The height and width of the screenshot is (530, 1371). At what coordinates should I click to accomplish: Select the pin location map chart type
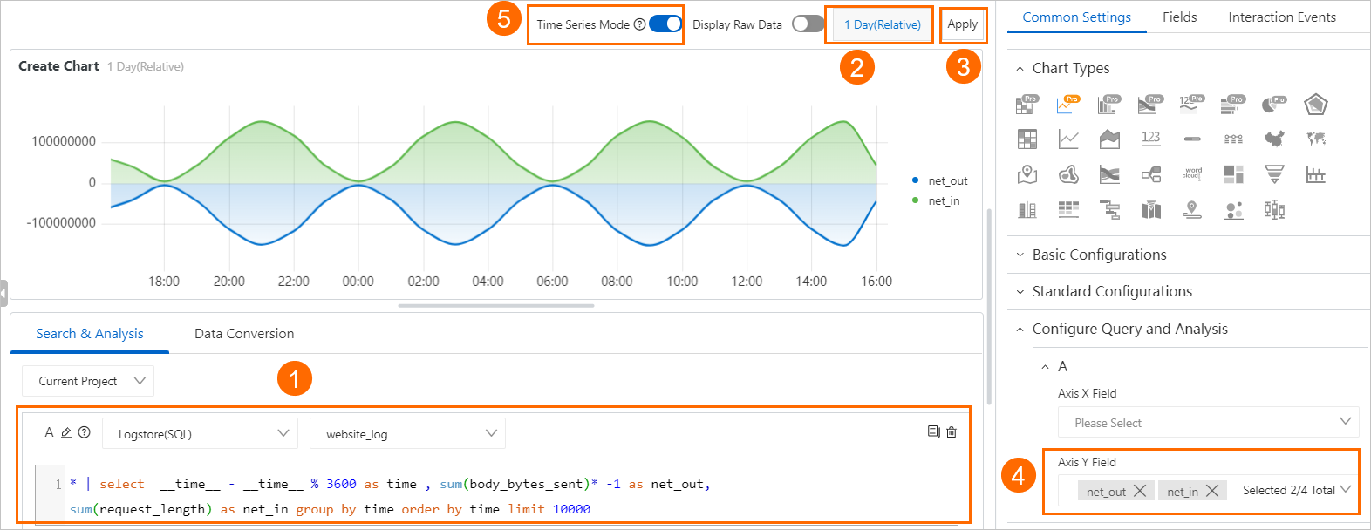(x=1027, y=174)
